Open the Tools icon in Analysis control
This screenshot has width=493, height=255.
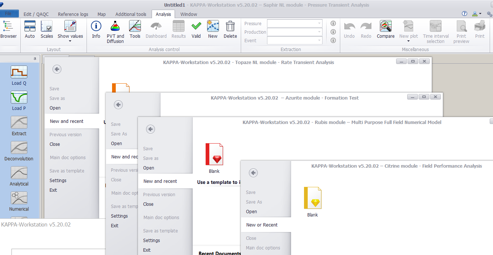[135, 30]
